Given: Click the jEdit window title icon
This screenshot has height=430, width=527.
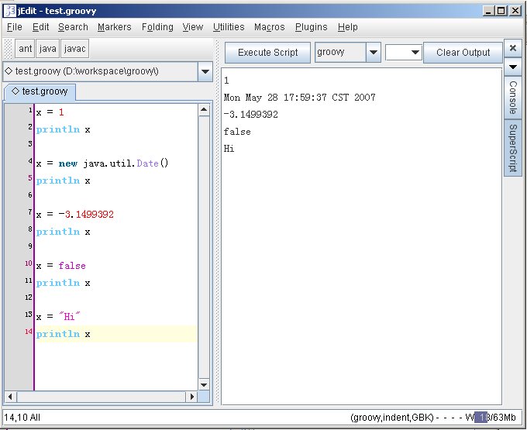Looking at the screenshot, I should click(x=10, y=11).
